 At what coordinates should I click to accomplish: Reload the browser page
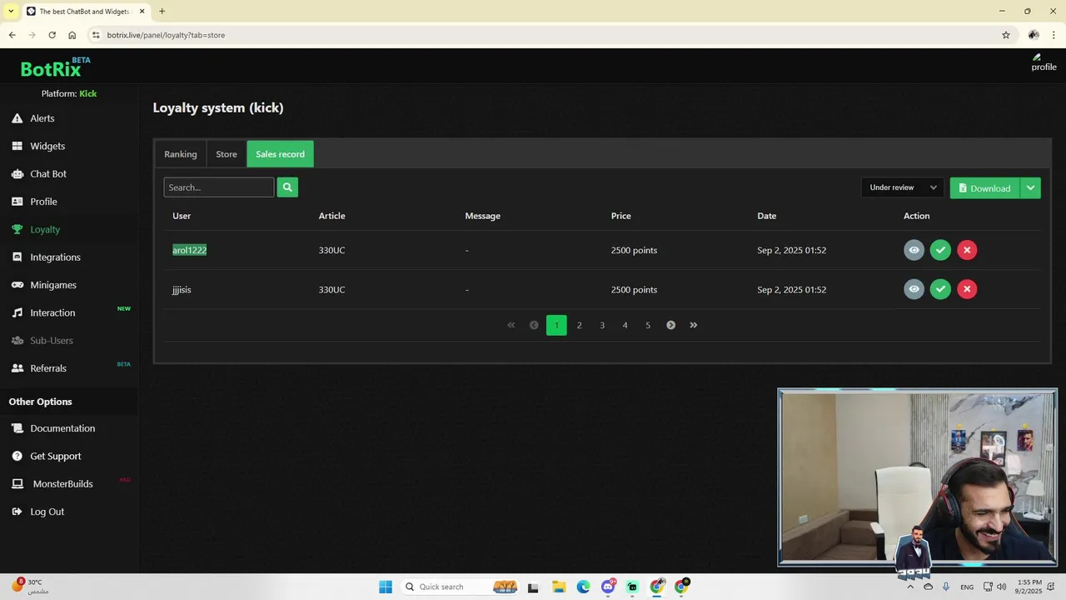[52, 35]
